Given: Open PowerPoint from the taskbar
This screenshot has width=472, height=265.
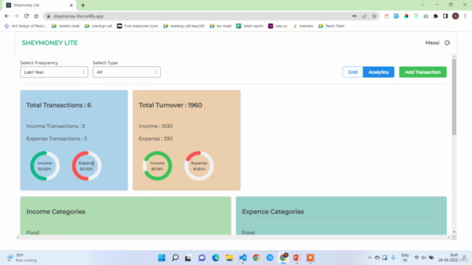Looking at the screenshot, I should [x=296, y=258].
